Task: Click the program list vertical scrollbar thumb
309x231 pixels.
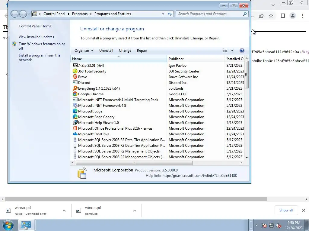Action: [x=246, y=75]
